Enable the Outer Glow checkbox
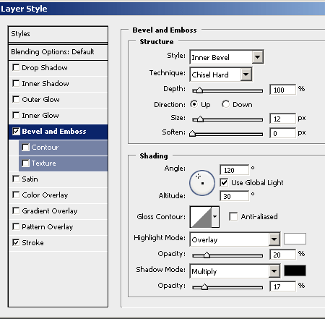 [x=16, y=99]
